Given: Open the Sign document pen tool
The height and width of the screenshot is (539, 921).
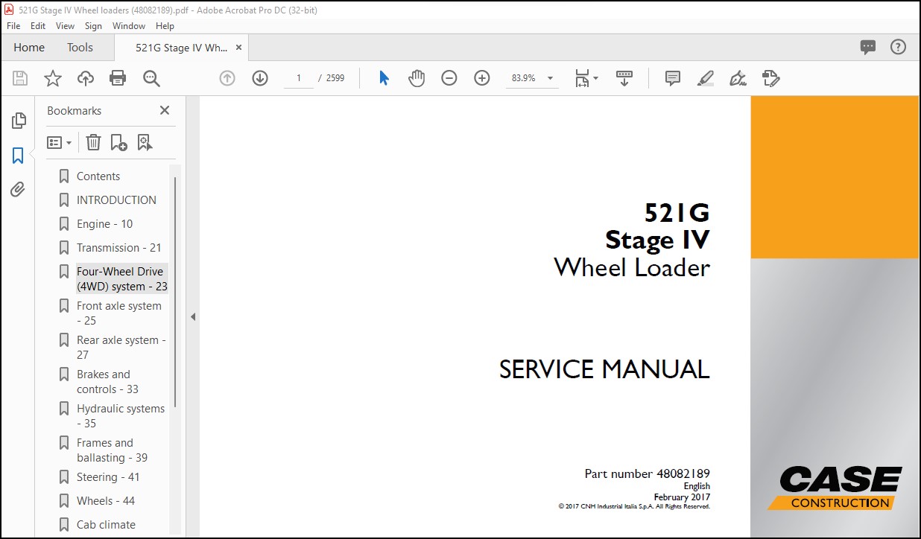Looking at the screenshot, I should 738,78.
